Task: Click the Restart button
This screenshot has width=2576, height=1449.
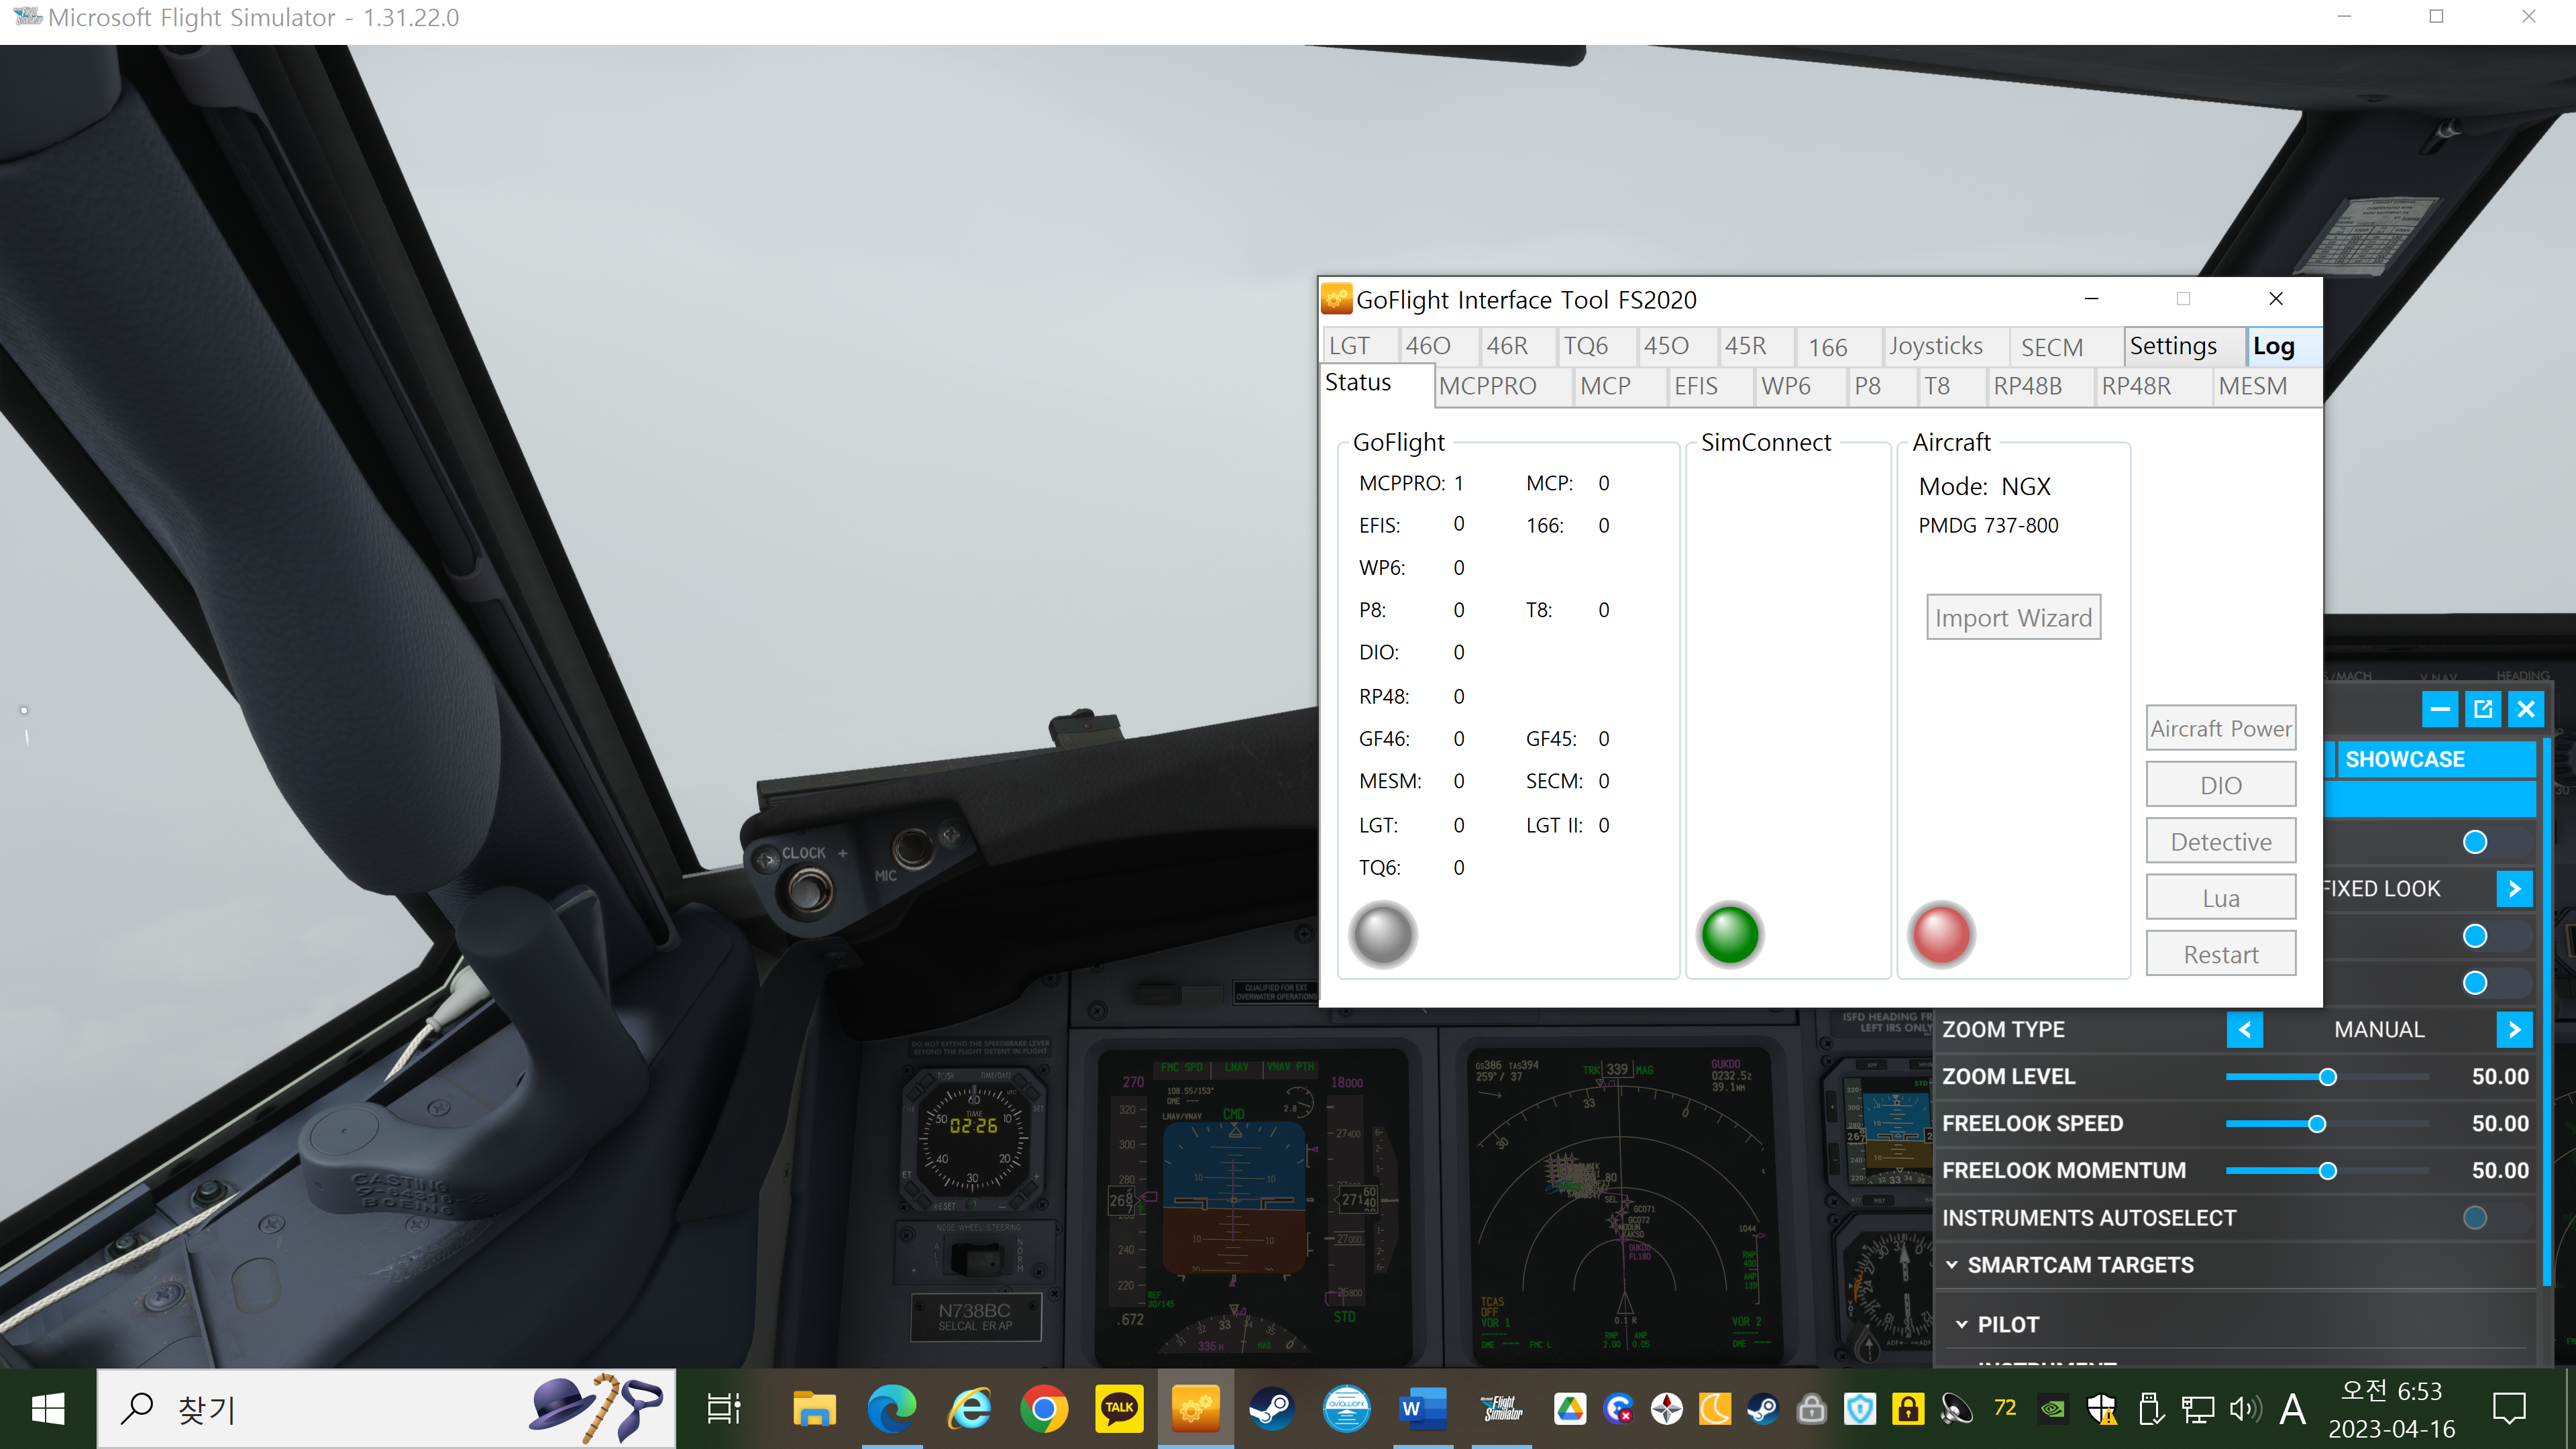Action: pyautogui.click(x=2220, y=954)
